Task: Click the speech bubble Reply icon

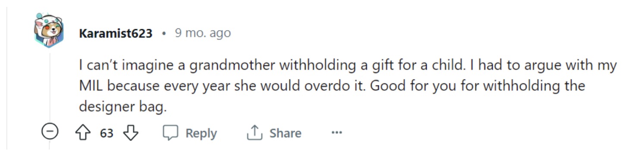Action: (x=170, y=133)
